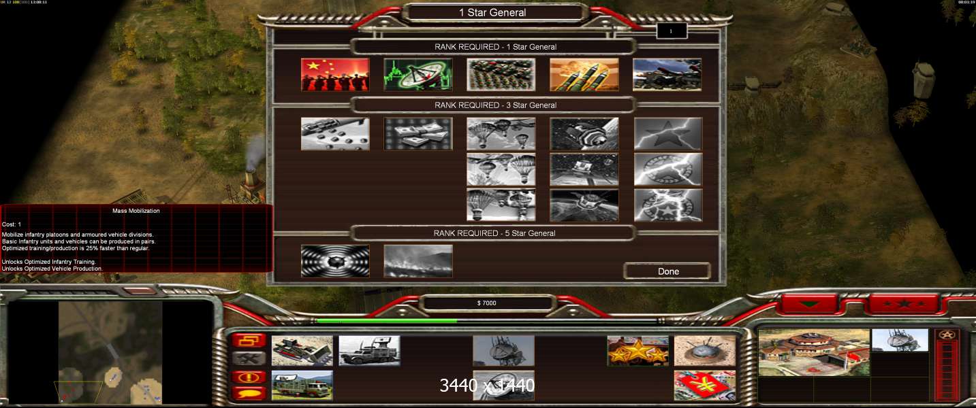Close the generals panel with Done
This screenshot has height=408, width=976.
pyautogui.click(x=668, y=271)
